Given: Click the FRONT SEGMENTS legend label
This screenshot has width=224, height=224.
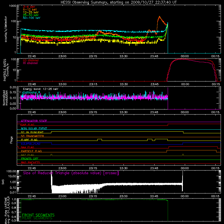Looking at the screenshot, I should coord(38,215).
